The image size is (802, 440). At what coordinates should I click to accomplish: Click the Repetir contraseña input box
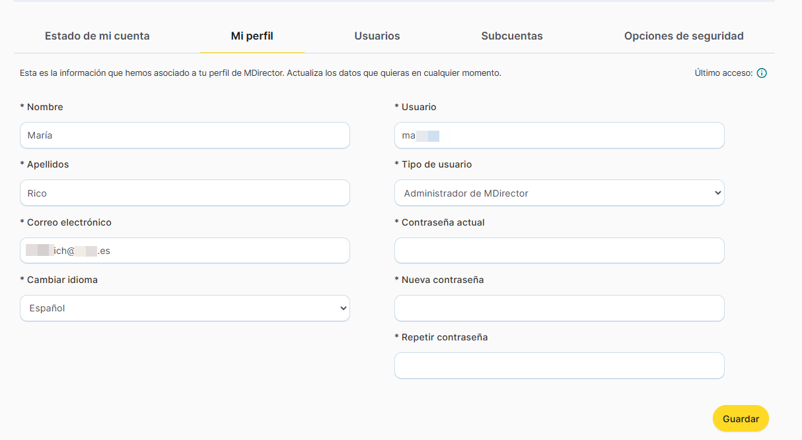pos(559,365)
